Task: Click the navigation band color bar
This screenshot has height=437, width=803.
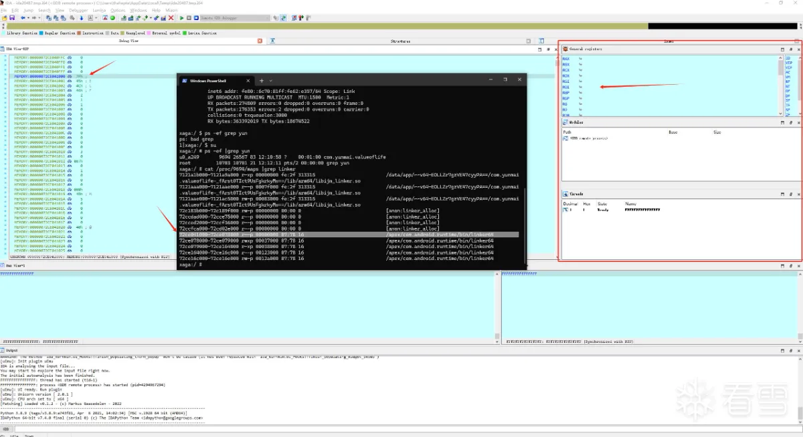Action: coord(401,26)
